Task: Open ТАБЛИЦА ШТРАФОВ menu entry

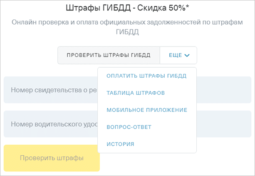Action: pos(136,93)
